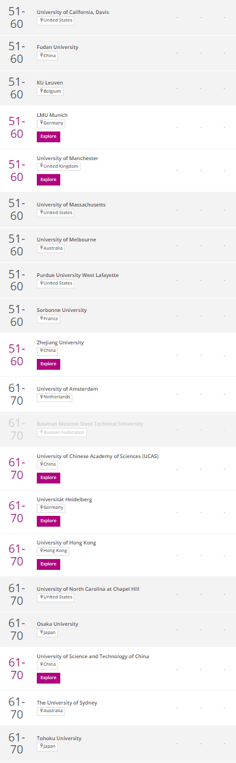Open University of California, Davis link
This screenshot has width=236, height=763.
tap(72, 12)
